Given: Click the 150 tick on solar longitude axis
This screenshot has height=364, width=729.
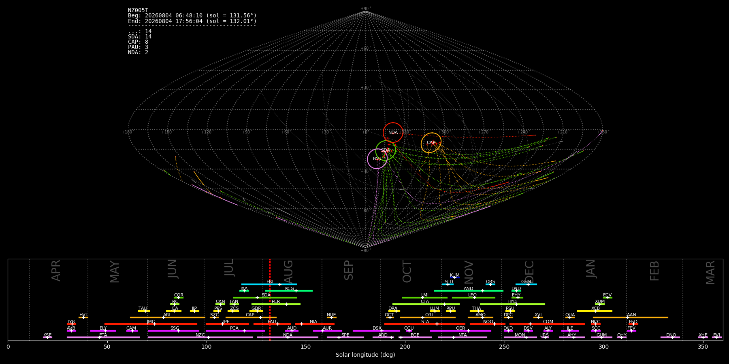Looking at the screenshot, I should (x=306, y=347).
